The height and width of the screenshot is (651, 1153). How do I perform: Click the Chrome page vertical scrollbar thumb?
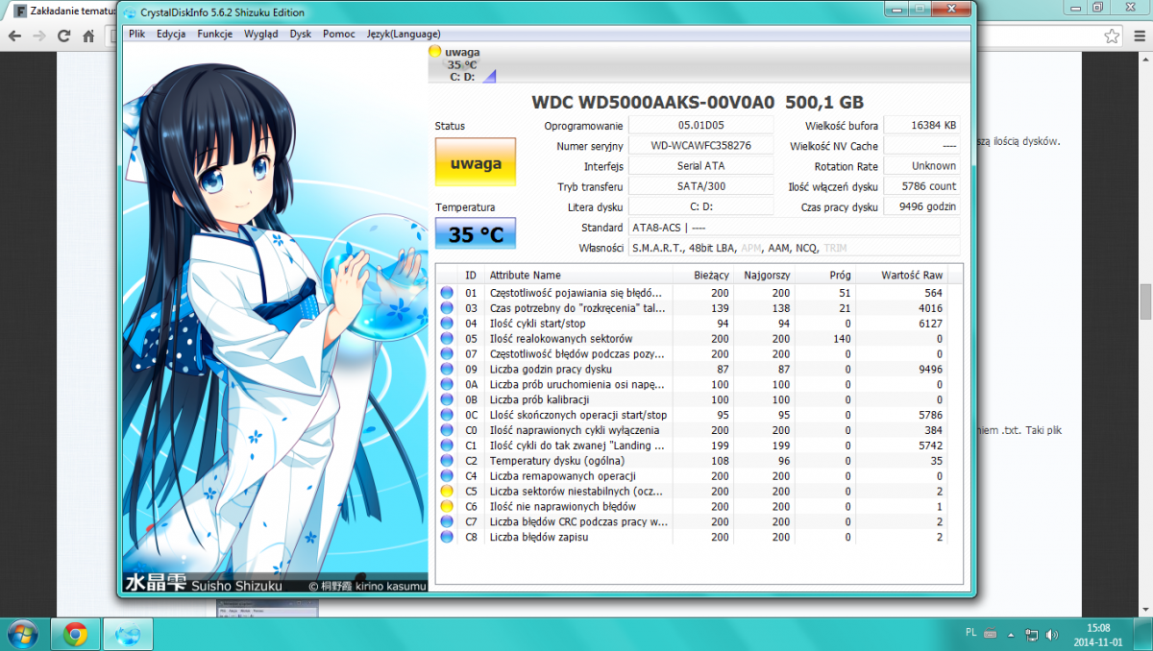click(x=1145, y=301)
